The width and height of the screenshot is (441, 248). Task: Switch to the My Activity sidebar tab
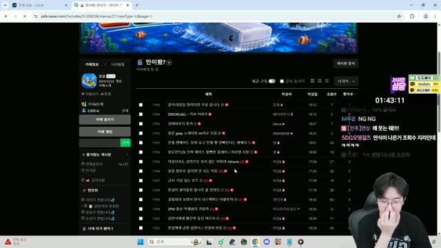click(118, 64)
